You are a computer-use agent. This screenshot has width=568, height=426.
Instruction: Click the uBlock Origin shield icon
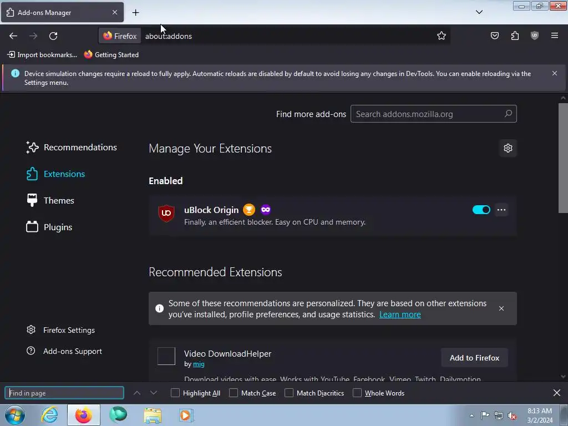pyautogui.click(x=166, y=213)
